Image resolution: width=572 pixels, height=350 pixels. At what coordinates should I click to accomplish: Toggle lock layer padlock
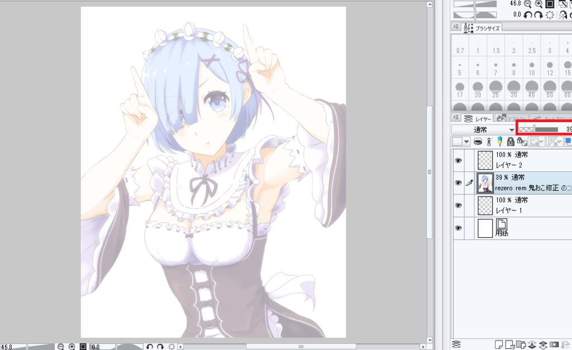click(511, 142)
